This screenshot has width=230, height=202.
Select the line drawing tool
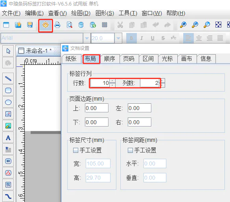[8, 79]
